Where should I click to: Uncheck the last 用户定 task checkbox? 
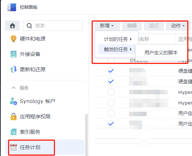coord(111,124)
